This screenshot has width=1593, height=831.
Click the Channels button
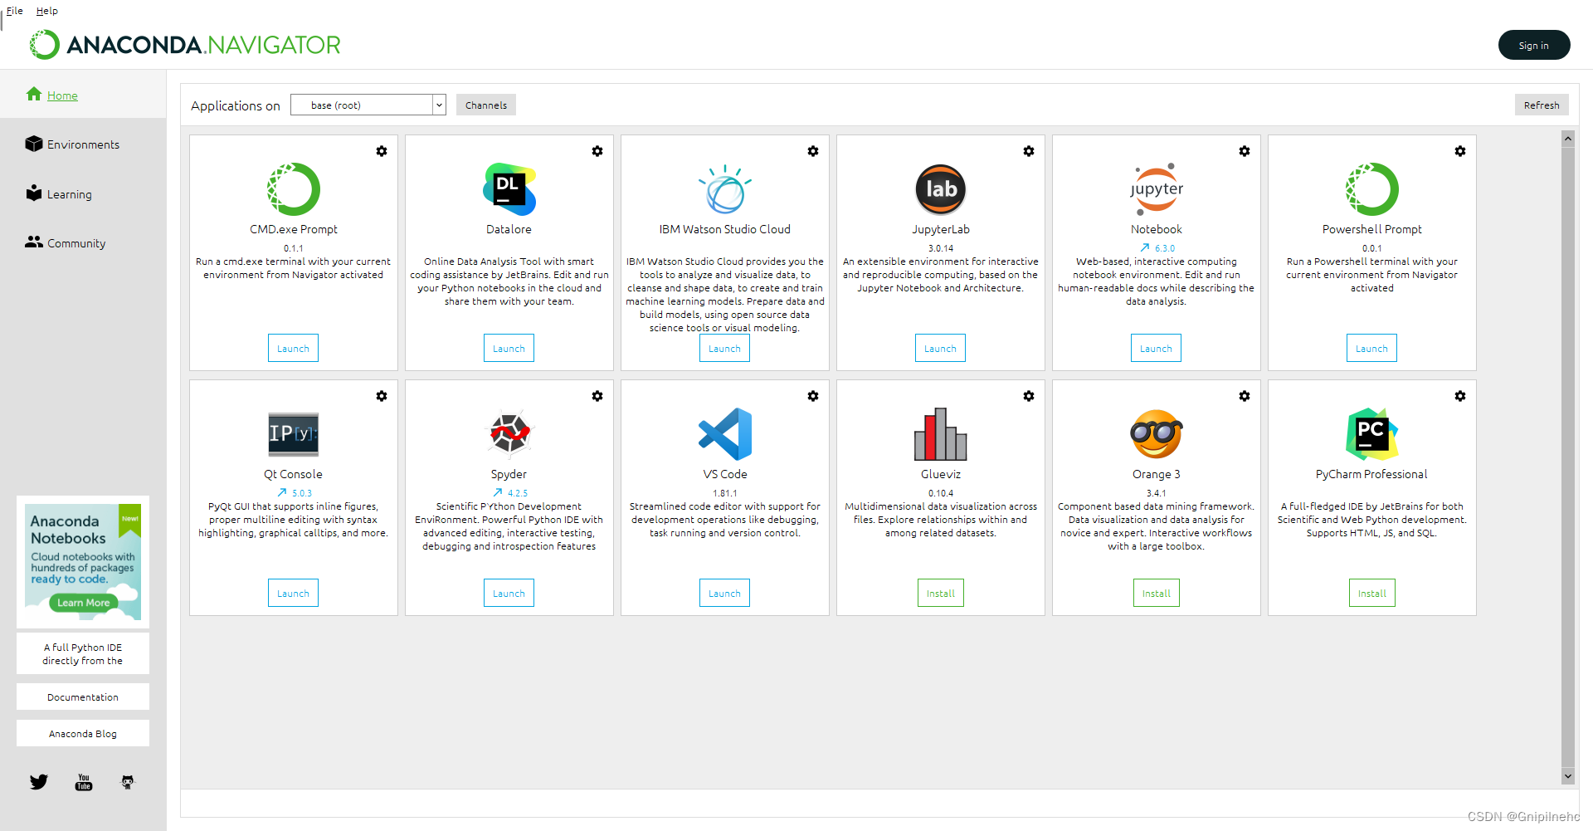click(x=486, y=105)
